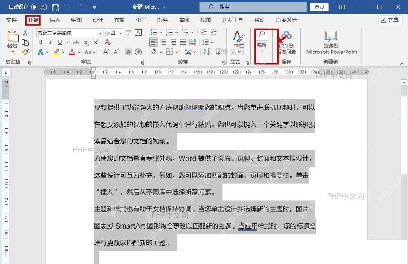Switch to the 审阅 Review tab
The width and height of the screenshot is (408, 264).
click(x=184, y=20)
